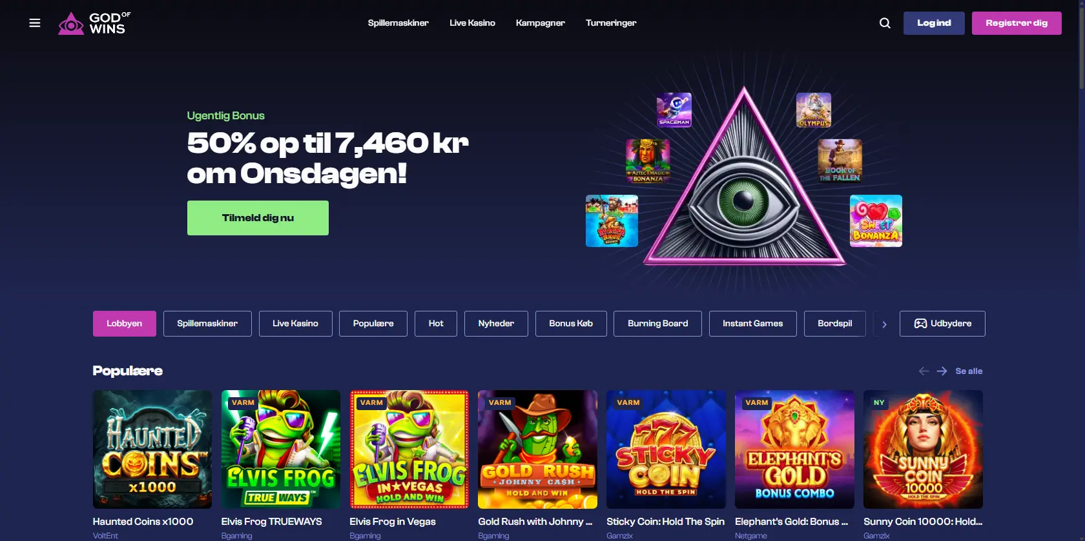This screenshot has height=541, width=1085.
Task: Open the Se alle link
Action: (x=969, y=371)
